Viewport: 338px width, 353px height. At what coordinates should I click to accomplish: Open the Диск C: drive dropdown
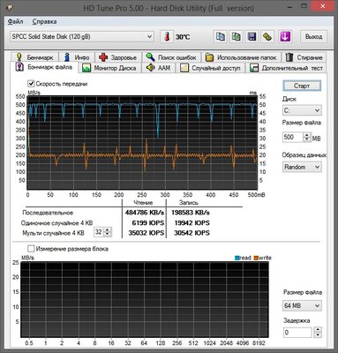(x=302, y=110)
